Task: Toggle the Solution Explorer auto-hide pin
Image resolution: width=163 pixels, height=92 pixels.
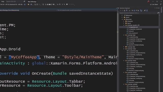Action: pyautogui.click(x=157, y=8)
